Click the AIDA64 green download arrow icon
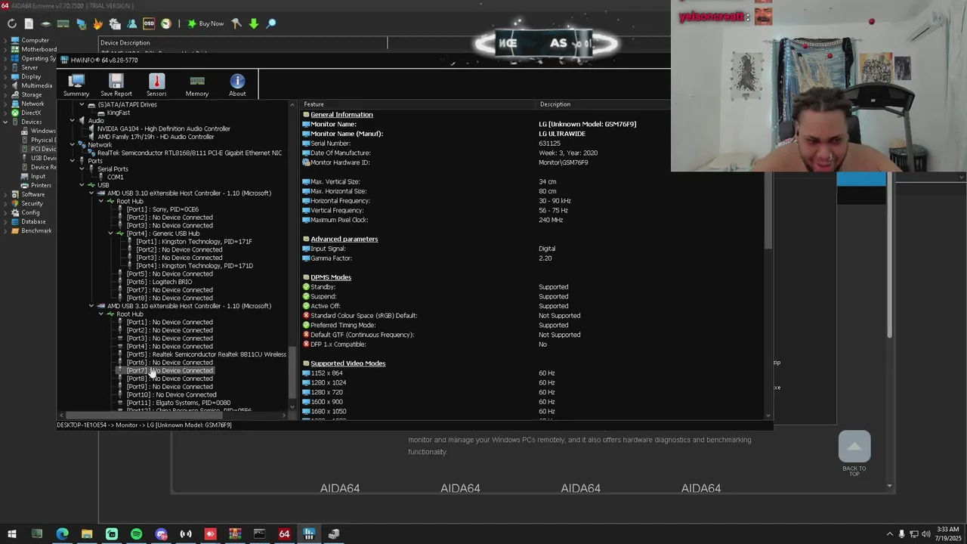The width and height of the screenshot is (967, 544). (254, 23)
